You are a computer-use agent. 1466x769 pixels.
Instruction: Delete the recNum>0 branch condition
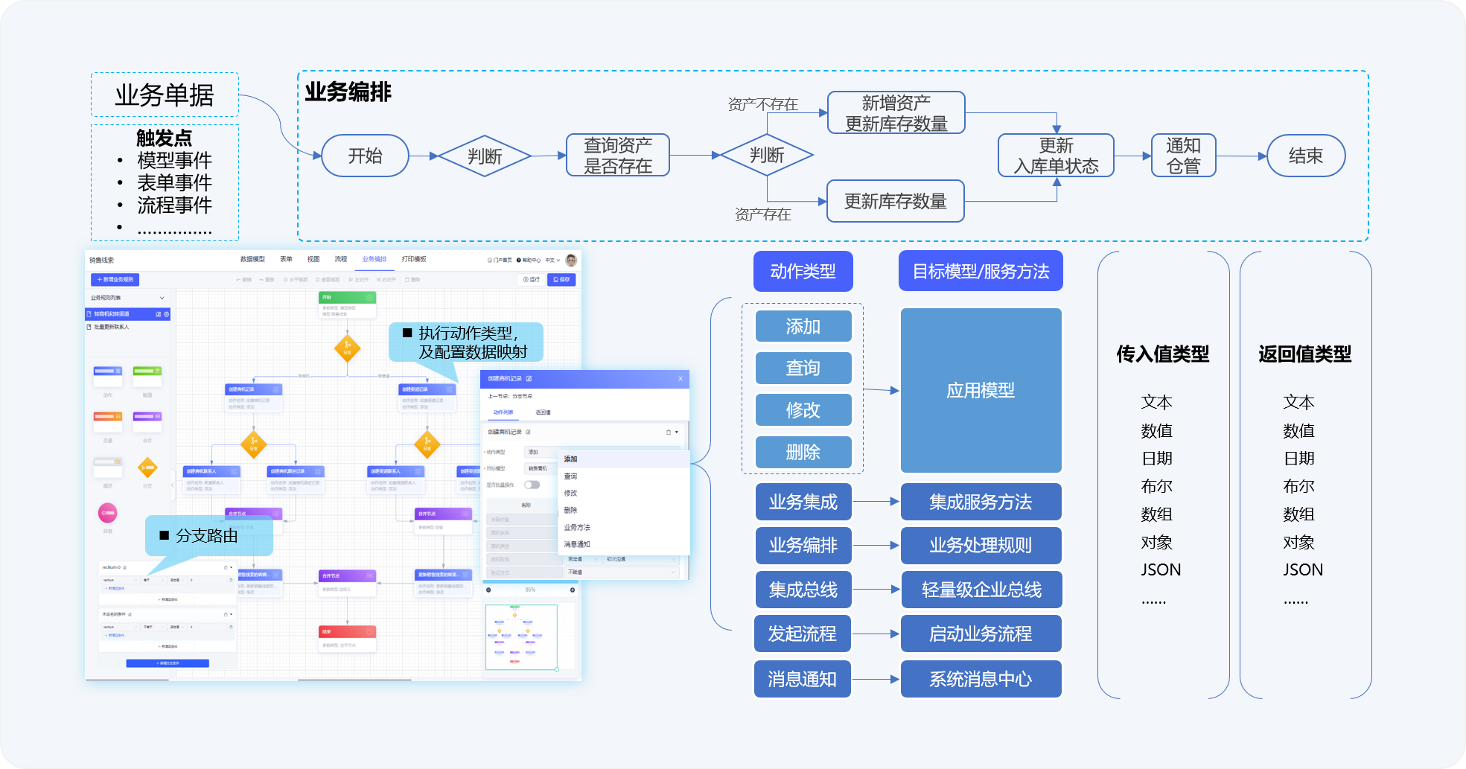[x=226, y=567]
